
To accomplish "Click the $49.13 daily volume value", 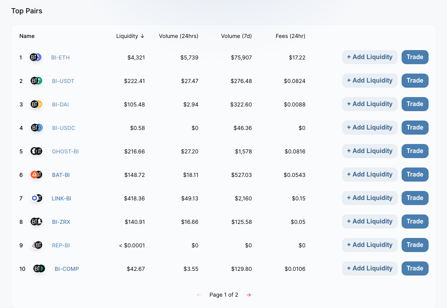I will (189, 198).
